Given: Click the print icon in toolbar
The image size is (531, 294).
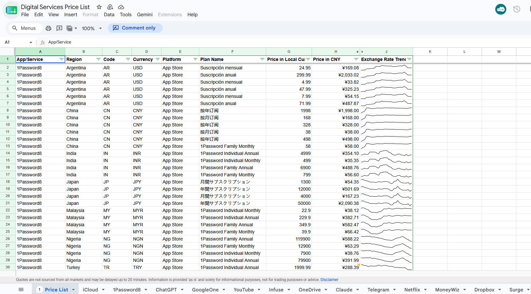Looking at the screenshot, I should click(x=48, y=28).
